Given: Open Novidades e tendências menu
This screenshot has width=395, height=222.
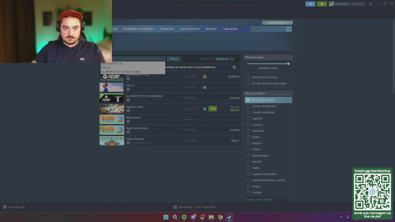Looking at the screenshot, I should (139, 29).
